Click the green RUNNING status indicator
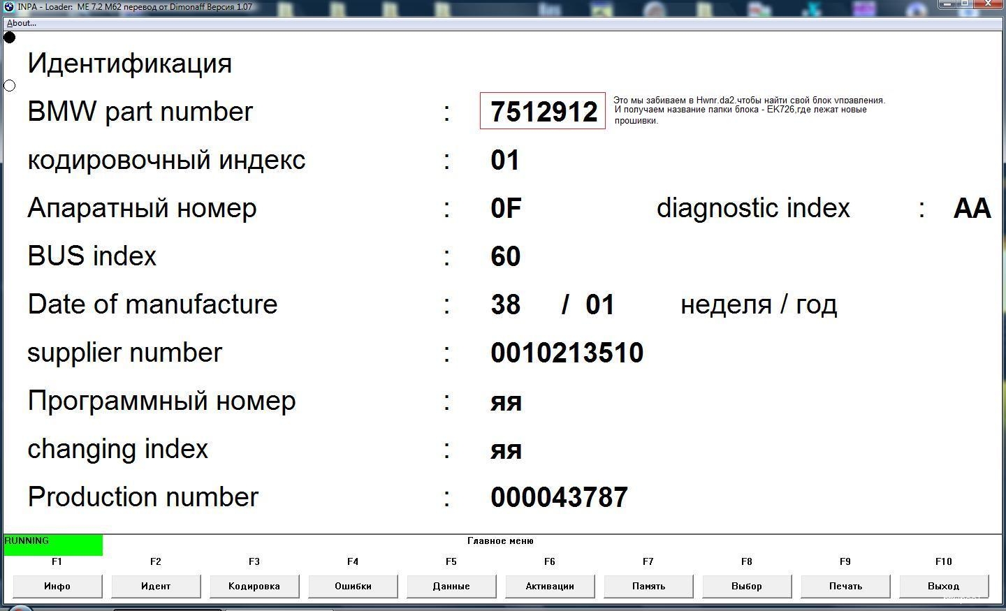This screenshot has height=611, width=1006. click(x=53, y=545)
